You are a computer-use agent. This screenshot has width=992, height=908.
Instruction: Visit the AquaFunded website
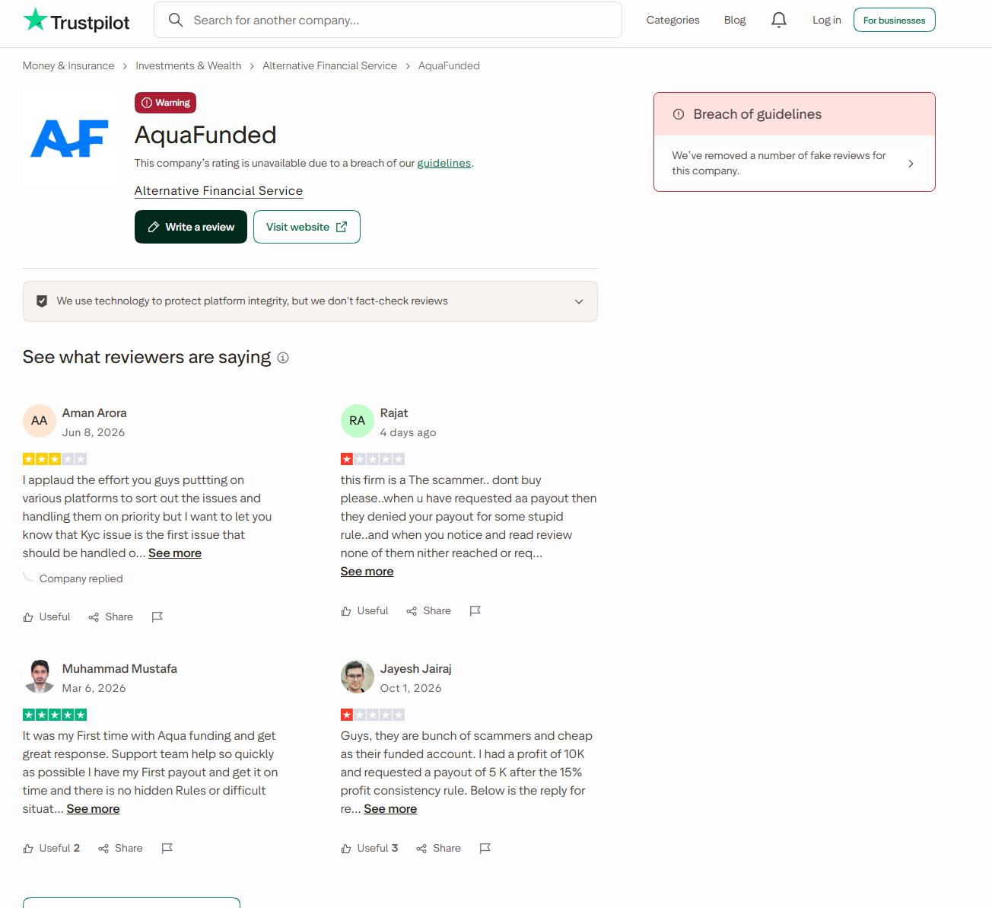[x=307, y=227]
